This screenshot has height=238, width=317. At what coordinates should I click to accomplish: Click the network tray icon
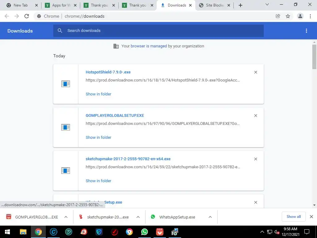270,232
